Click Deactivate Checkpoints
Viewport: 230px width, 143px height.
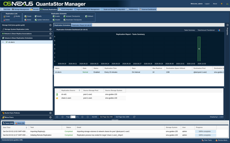72,20
